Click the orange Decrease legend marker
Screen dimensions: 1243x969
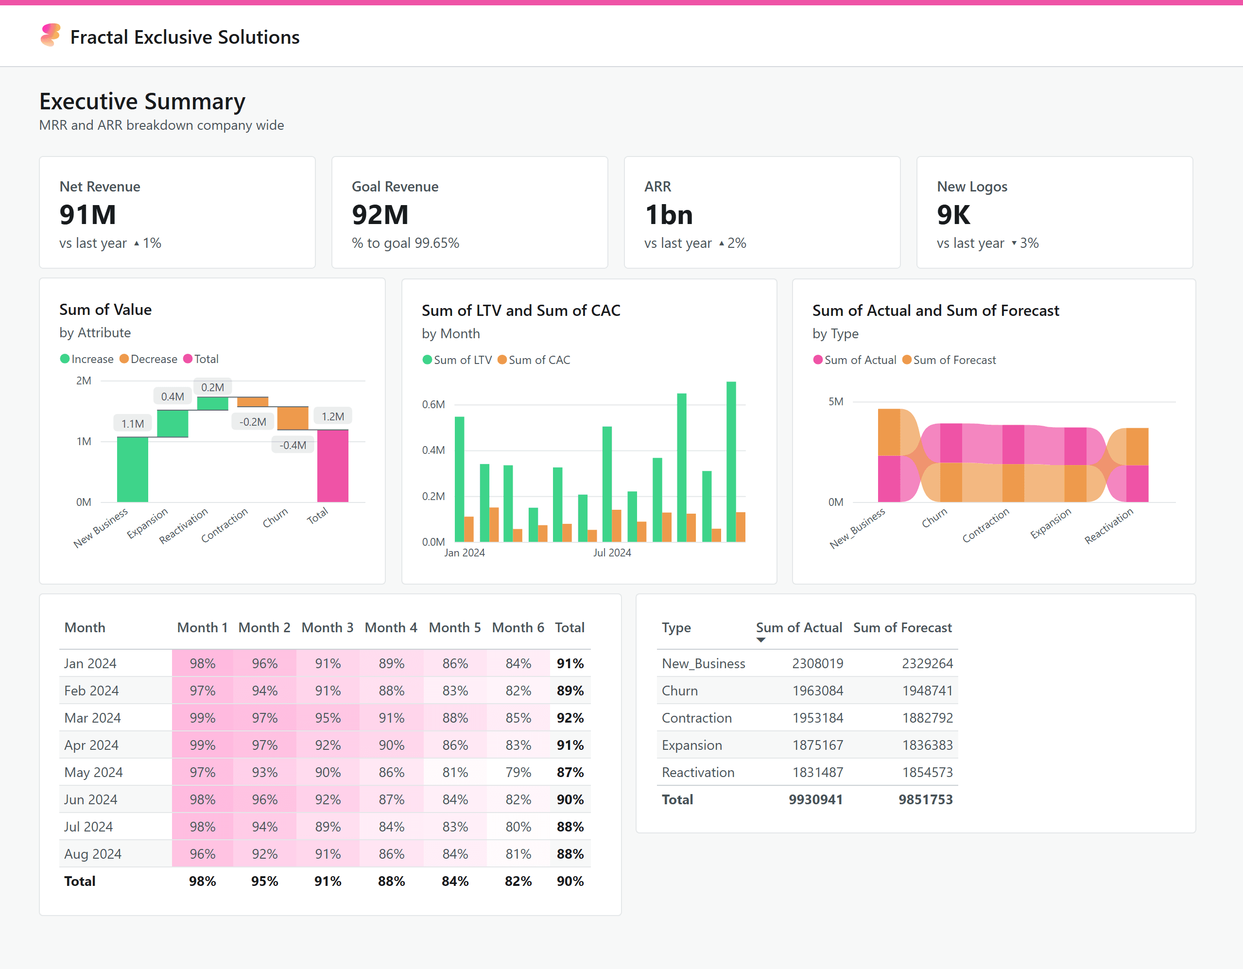tap(124, 359)
